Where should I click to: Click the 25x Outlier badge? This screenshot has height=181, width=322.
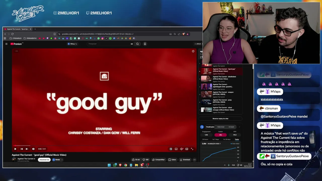pos(220,135)
